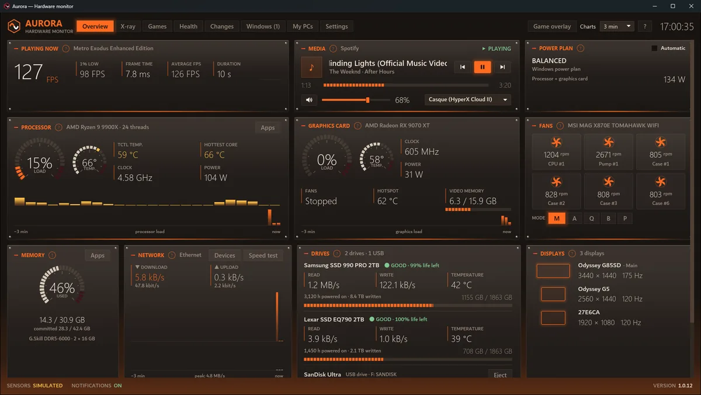Viewport: 701px width, 395px height.
Task: Collapse the Fans panel
Action: tap(534, 126)
